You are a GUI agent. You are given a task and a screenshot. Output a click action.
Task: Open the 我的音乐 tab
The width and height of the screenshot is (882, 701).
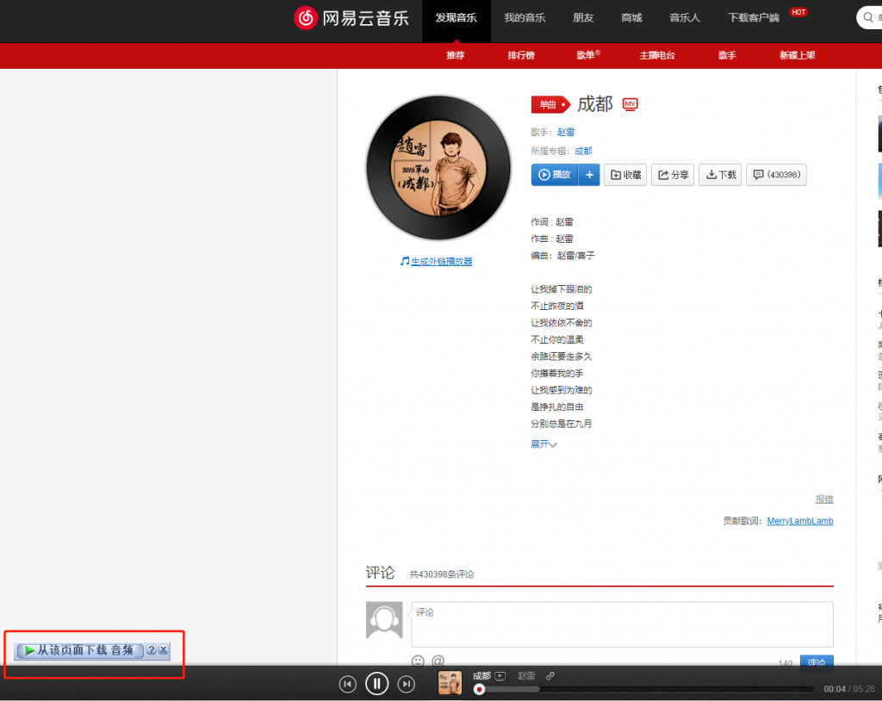pyautogui.click(x=525, y=18)
